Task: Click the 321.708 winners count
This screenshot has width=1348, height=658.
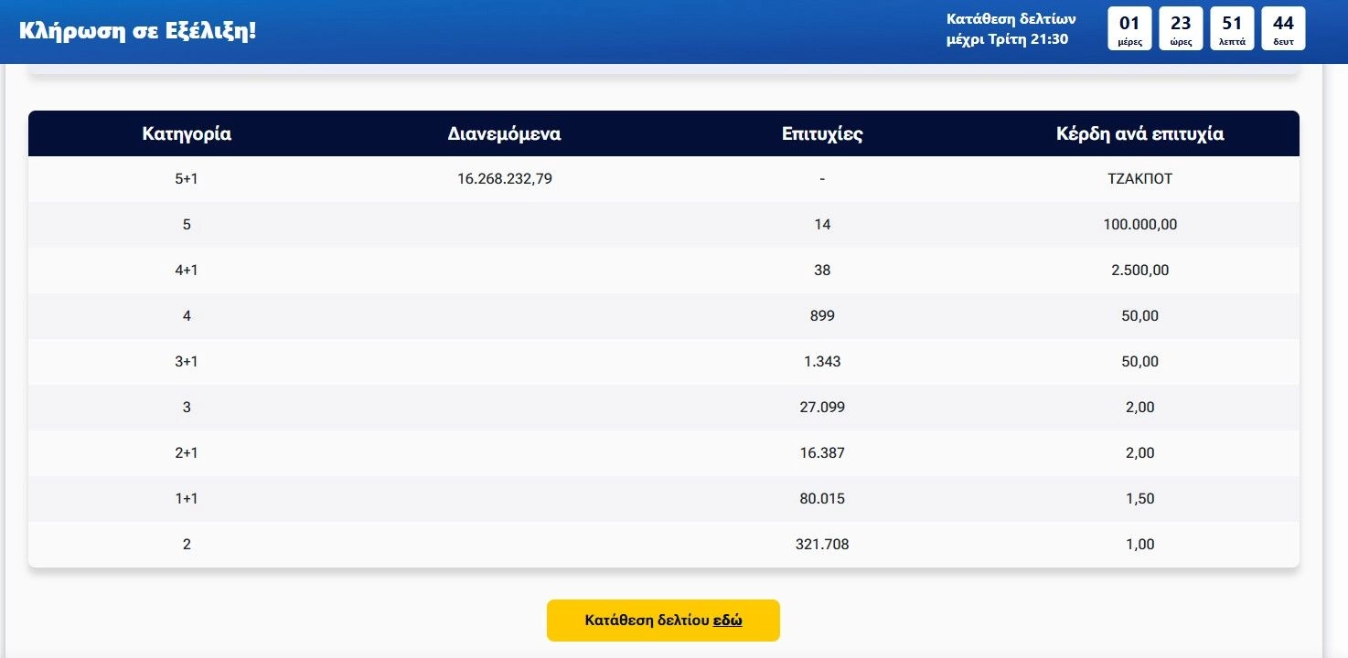Action: [x=822, y=545]
